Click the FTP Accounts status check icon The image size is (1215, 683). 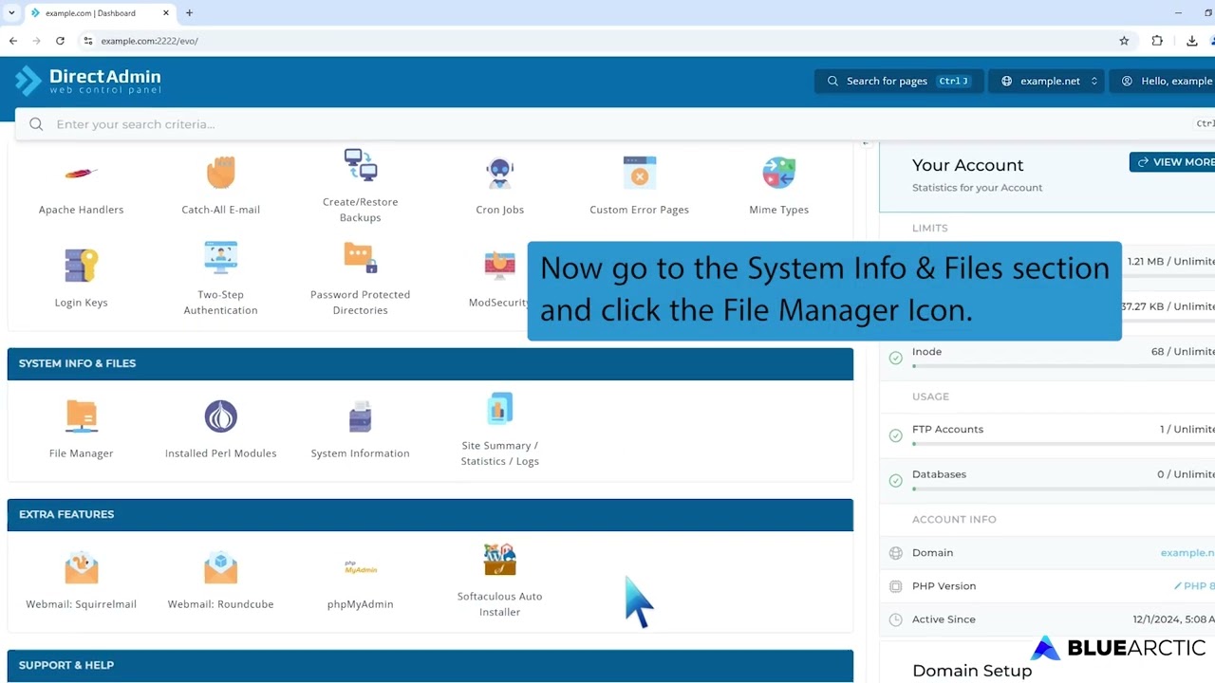[x=895, y=436]
